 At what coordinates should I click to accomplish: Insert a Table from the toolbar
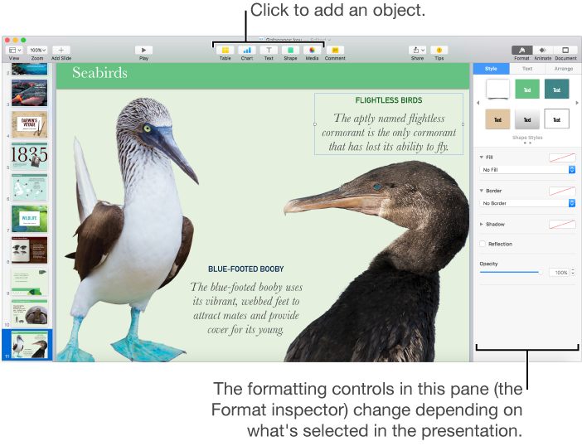point(226,50)
